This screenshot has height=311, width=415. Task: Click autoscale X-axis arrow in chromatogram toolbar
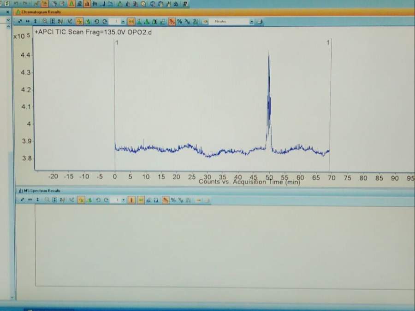(x=28, y=21)
